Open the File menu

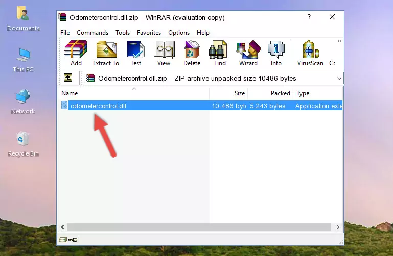pos(65,33)
